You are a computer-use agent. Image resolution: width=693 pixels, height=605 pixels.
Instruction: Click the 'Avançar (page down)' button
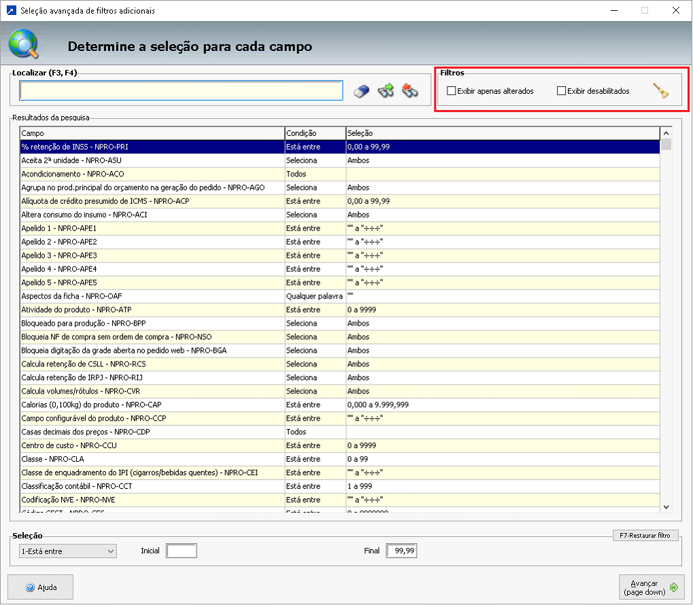[x=652, y=587]
